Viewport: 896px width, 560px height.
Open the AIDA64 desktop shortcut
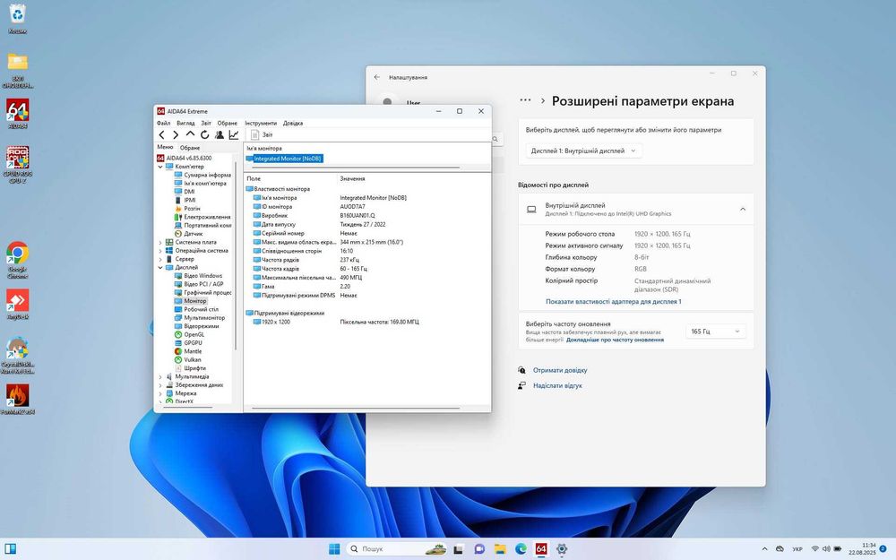[x=18, y=115]
